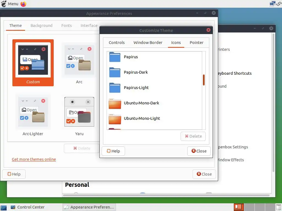Close the Control Center window behind
This screenshot has height=211, width=282.
[271, 28]
